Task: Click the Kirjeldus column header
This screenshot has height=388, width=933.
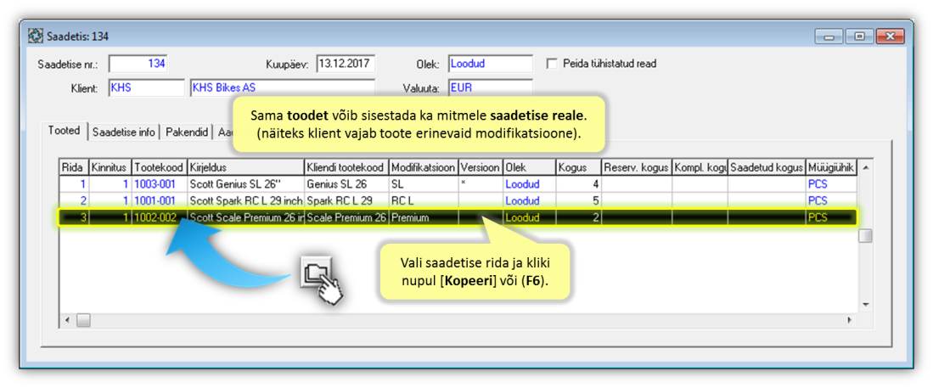Action: point(245,168)
